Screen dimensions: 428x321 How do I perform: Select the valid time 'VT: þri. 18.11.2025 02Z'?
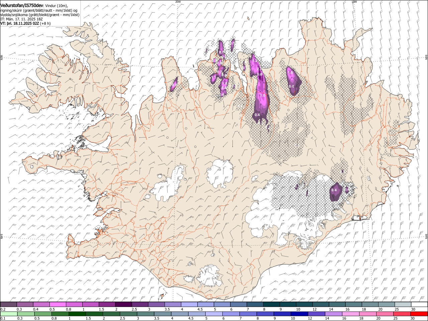(20, 23)
